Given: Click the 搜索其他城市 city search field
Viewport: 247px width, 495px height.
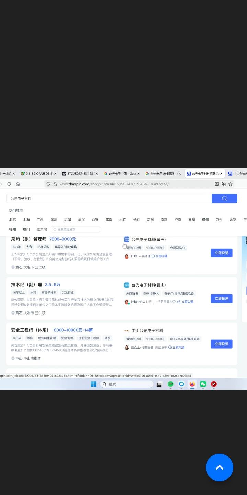Looking at the screenshot, I should pos(75,229).
